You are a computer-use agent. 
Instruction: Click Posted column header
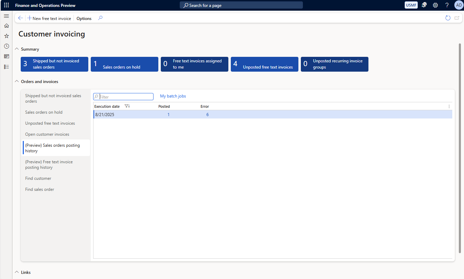coord(164,106)
